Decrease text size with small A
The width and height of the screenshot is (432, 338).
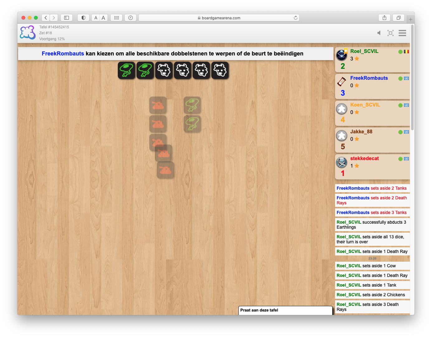[96, 18]
